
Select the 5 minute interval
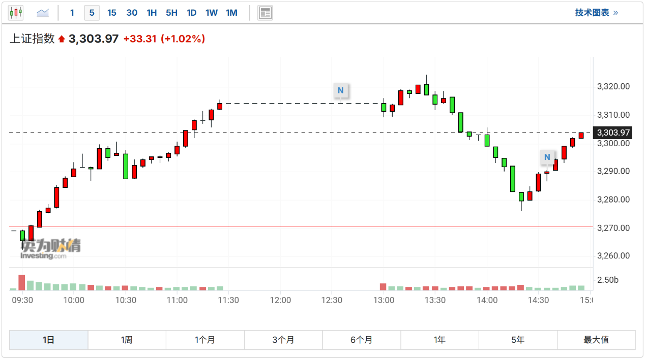pos(92,13)
